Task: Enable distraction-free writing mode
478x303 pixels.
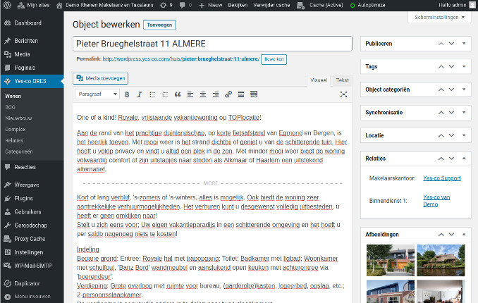Action: 343,94
